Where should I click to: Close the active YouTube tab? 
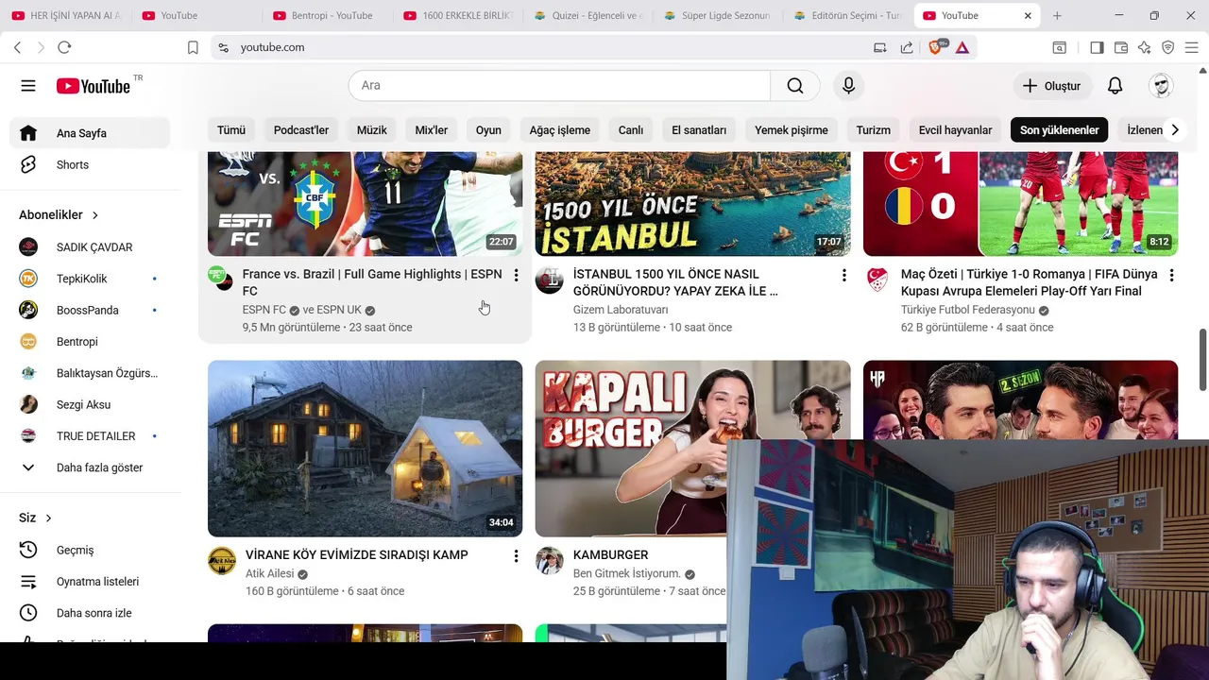click(1028, 15)
